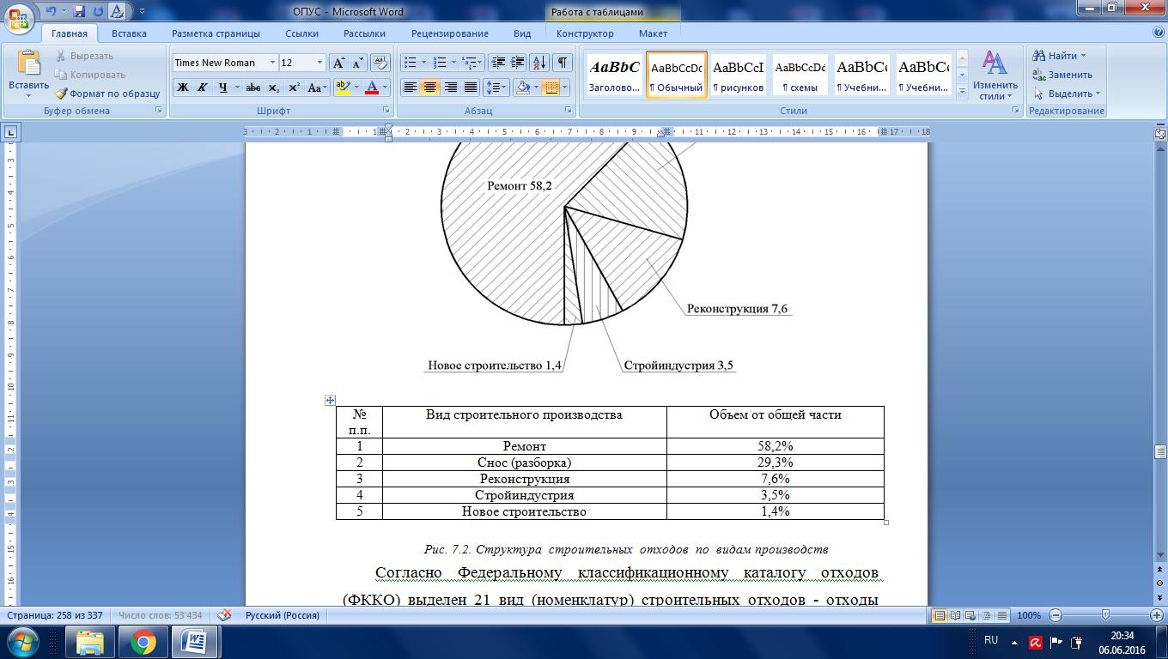Toggle italic (К) formatting
This screenshot has height=659, width=1168.
tap(202, 88)
